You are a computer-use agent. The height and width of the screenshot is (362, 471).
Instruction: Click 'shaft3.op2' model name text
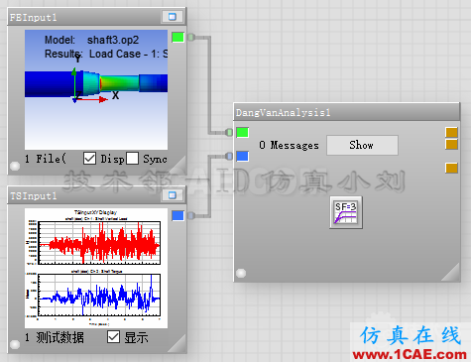(113, 40)
